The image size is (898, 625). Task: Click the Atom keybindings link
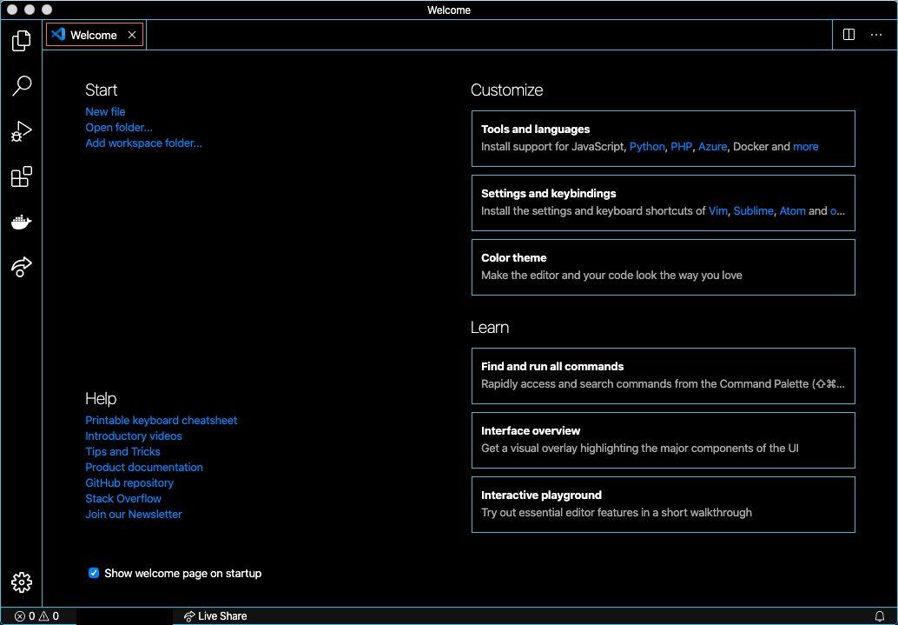point(792,211)
